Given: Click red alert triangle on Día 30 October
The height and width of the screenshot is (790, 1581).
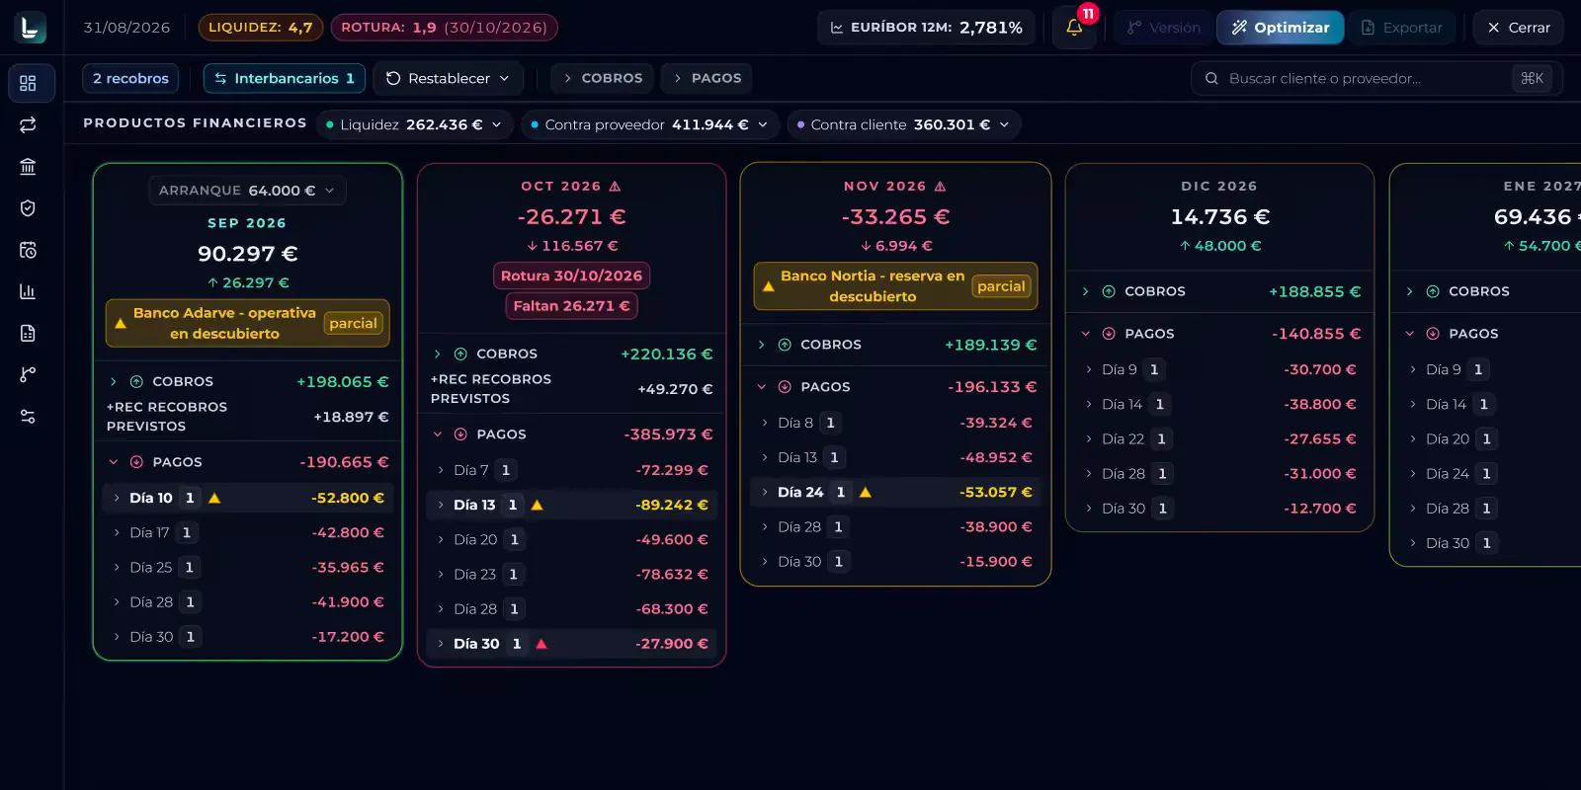Looking at the screenshot, I should (x=541, y=644).
